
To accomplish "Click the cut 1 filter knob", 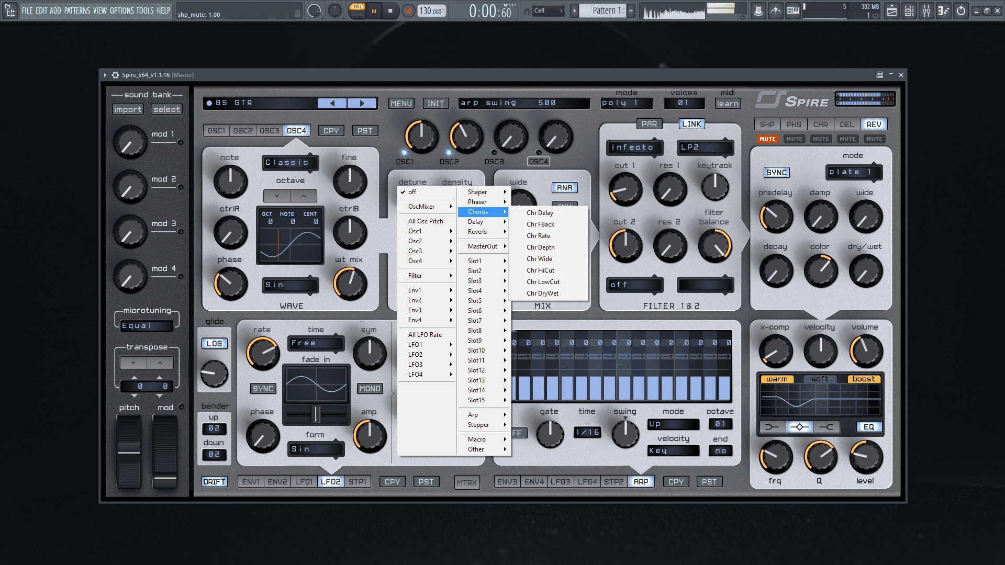I will click(x=625, y=189).
